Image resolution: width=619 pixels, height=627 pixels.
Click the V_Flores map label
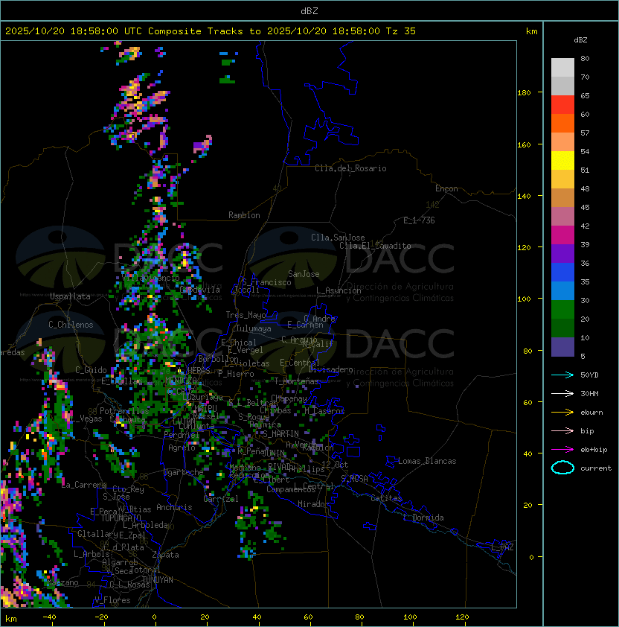[x=112, y=600]
